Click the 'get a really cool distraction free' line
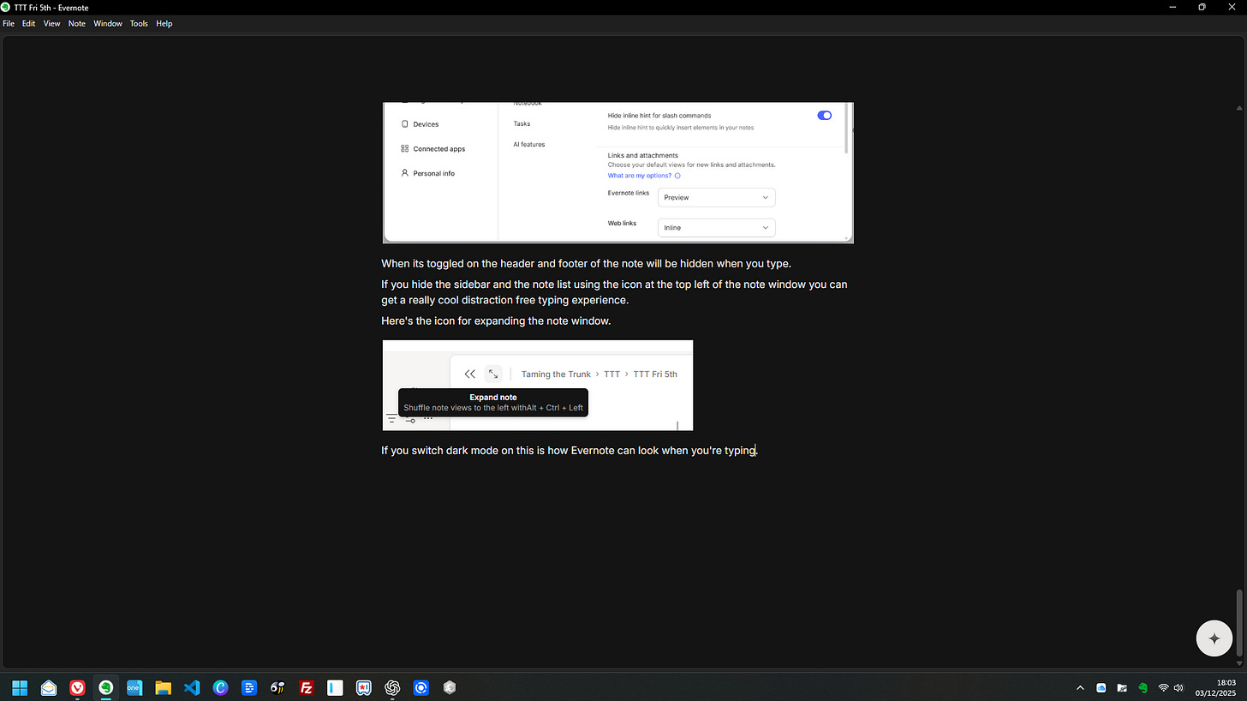 (x=504, y=300)
